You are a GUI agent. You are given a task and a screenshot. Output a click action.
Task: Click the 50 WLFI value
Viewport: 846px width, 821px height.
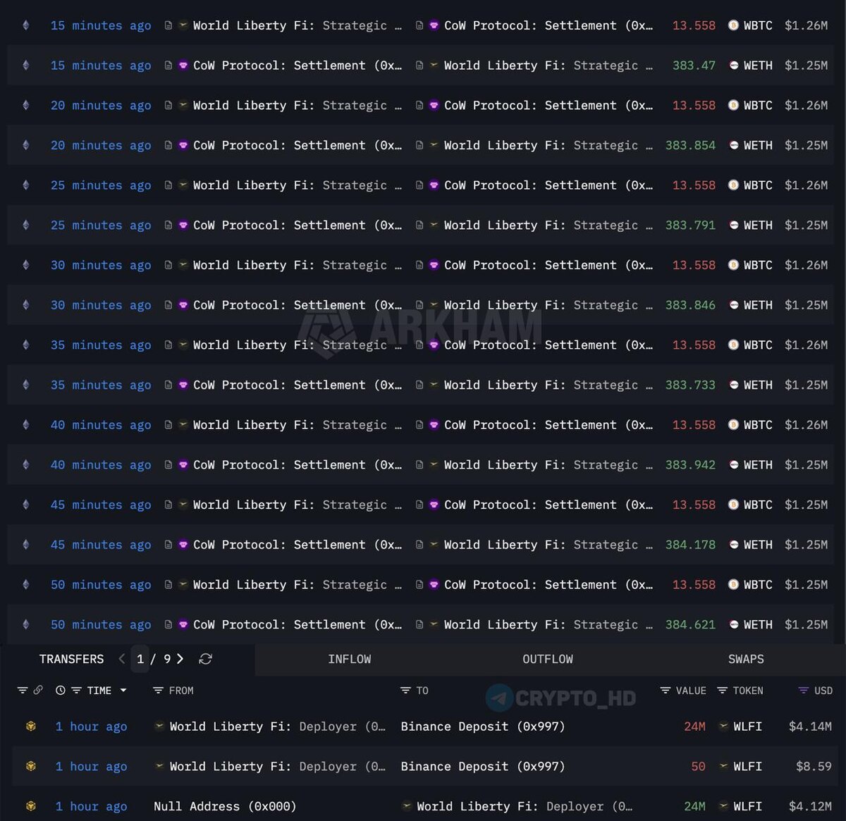[698, 766]
